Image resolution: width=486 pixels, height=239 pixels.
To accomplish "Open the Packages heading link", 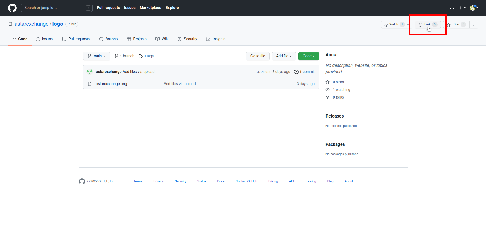I will click(335, 144).
